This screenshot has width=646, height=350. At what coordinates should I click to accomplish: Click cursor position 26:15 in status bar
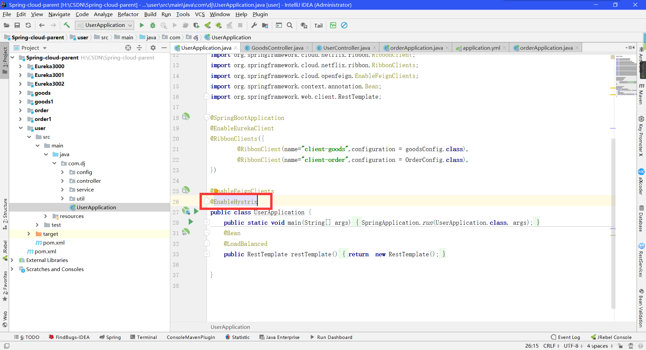click(532, 346)
